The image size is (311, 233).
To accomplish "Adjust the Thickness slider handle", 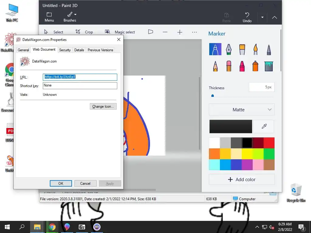I will point(213,96).
